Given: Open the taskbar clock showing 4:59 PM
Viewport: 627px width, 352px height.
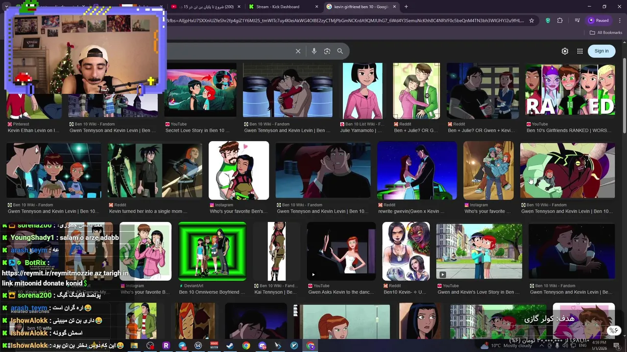Looking at the screenshot, I should coord(600,345).
